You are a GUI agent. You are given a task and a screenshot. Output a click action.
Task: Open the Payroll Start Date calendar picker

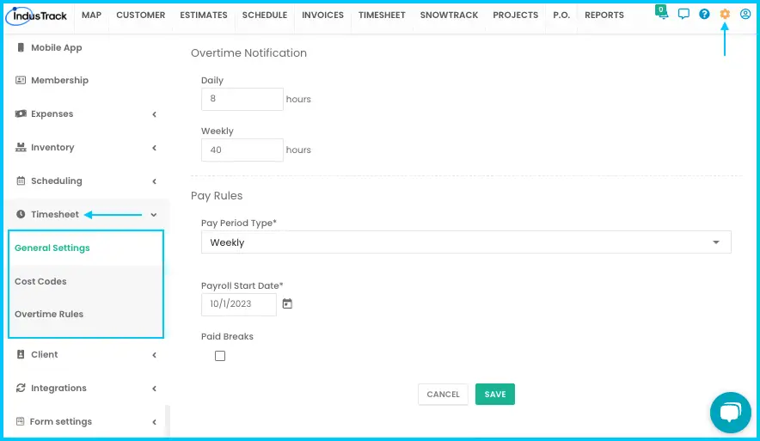287,303
